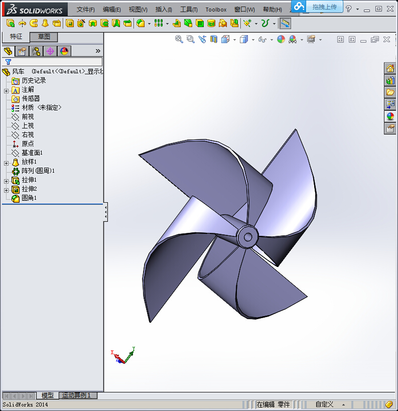Open Design Library icon in task pane

click(390, 80)
